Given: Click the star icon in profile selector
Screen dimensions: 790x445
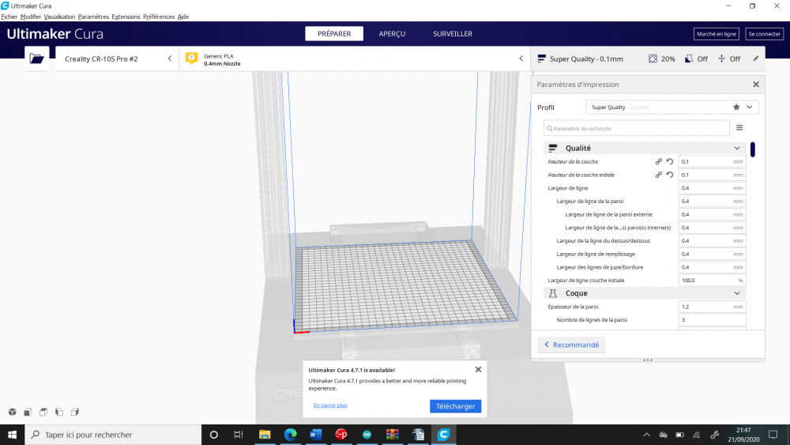Looking at the screenshot, I should pos(736,107).
